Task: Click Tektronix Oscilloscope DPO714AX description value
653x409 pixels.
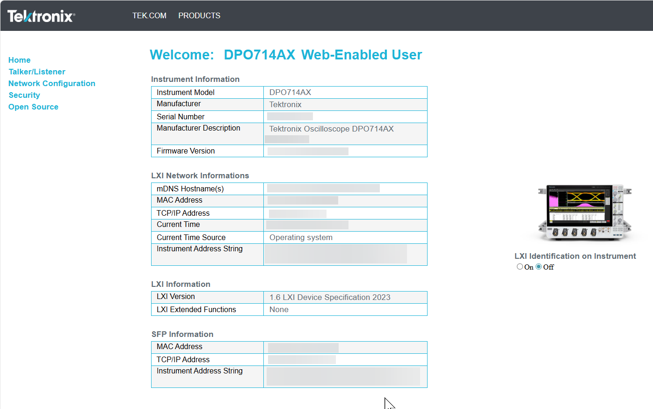Action: [331, 129]
